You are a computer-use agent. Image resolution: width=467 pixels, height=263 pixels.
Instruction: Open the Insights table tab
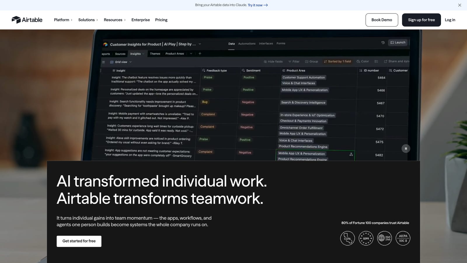pyautogui.click(x=137, y=54)
